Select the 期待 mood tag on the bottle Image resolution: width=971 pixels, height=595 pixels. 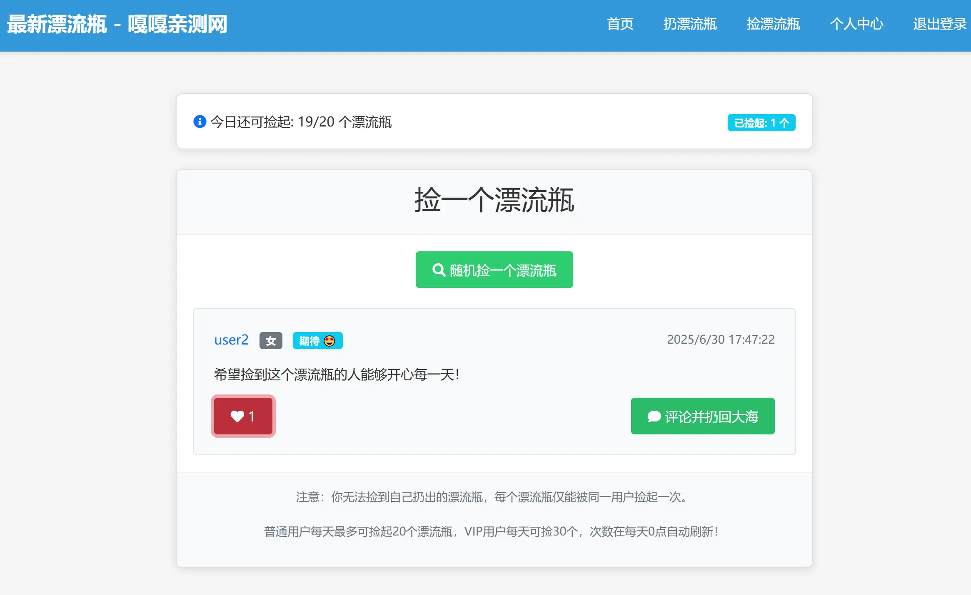[317, 341]
